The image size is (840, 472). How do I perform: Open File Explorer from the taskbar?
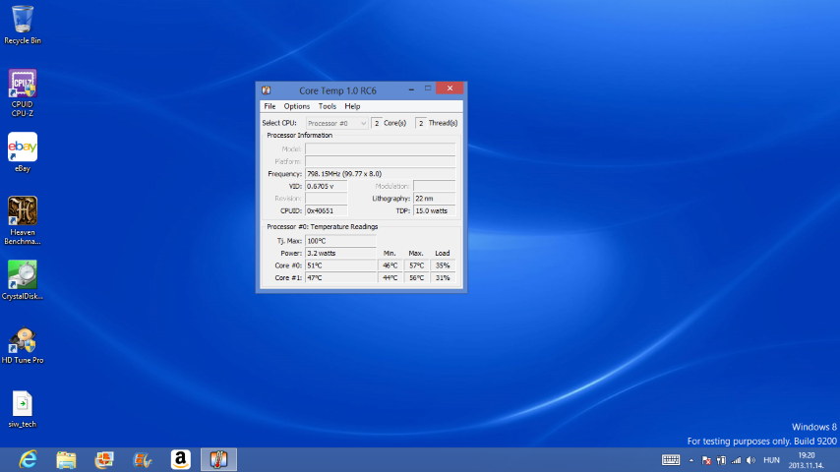[66, 460]
